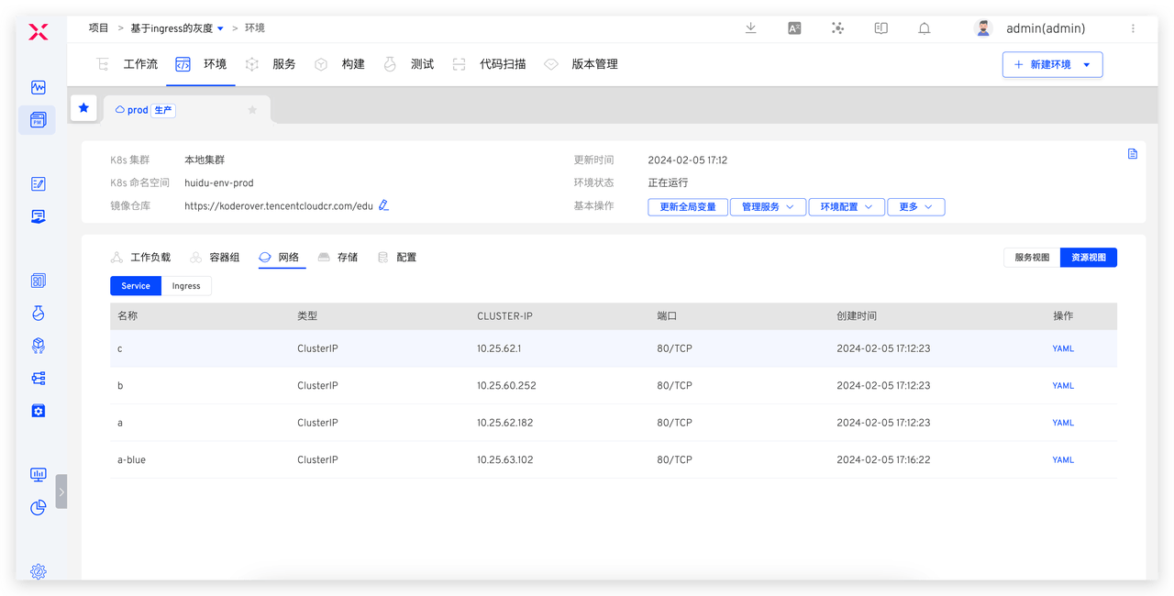Expand the 环境配置 dropdown
This screenshot has width=1174, height=596.
coord(846,207)
